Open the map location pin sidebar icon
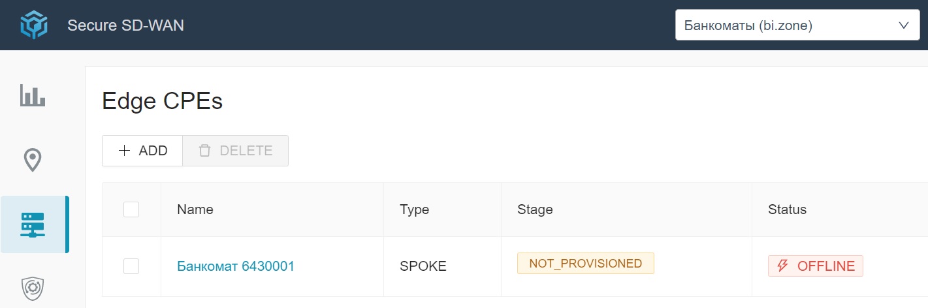This screenshot has width=928, height=308. coord(33,159)
